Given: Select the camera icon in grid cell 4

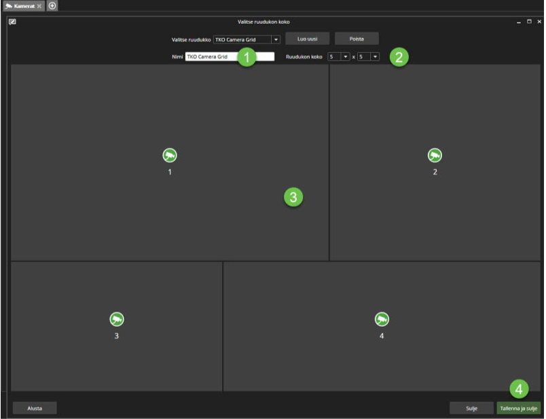Looking at the screenshot, I should [381, 319].
